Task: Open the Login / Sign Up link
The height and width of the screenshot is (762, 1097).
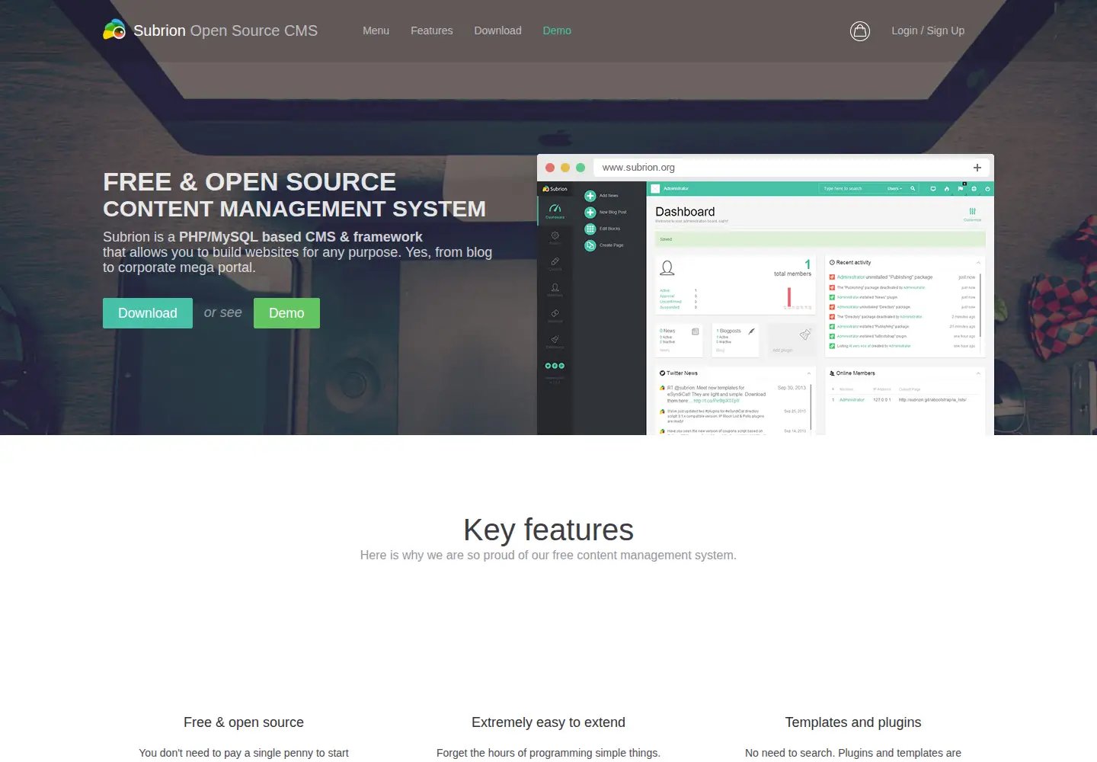Action: 928,30
